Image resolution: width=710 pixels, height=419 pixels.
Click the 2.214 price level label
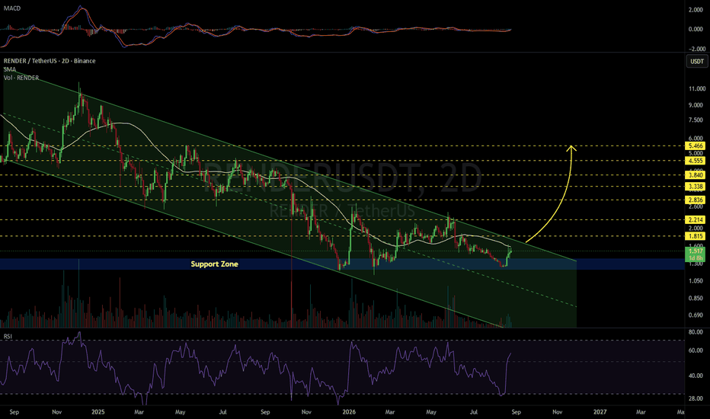coord(695,219)
